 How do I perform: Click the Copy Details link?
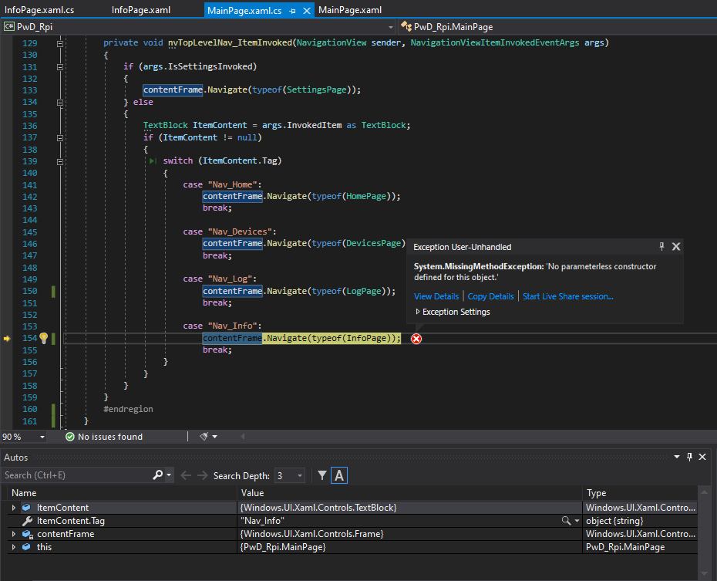(x=490, y=296)
